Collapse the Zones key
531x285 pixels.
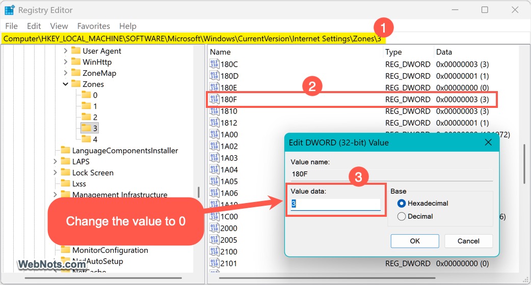click(65, 84)
